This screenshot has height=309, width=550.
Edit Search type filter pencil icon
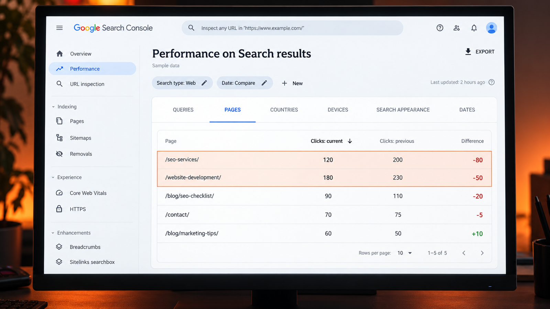tap(204, 83)
